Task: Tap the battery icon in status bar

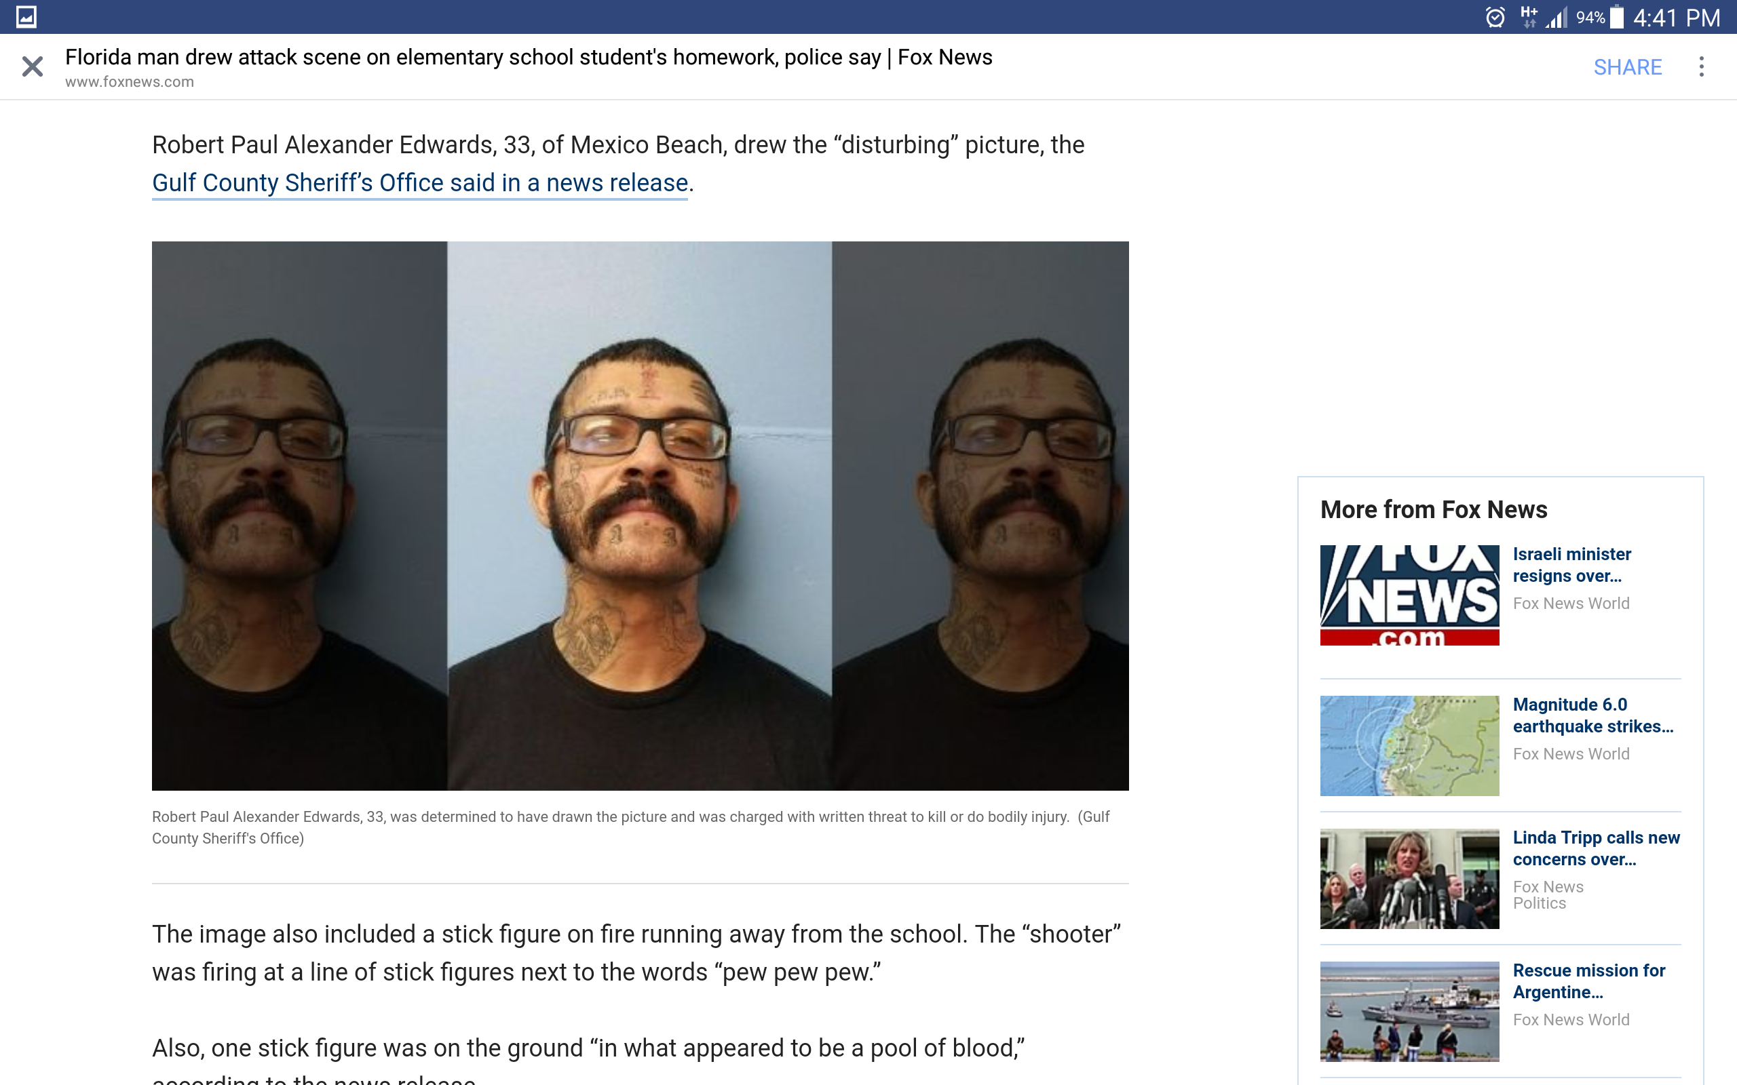Action: click(x=1617, y=16)
